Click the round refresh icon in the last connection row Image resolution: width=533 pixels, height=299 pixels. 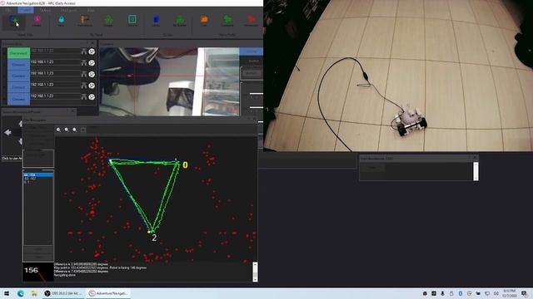(92, 96)
